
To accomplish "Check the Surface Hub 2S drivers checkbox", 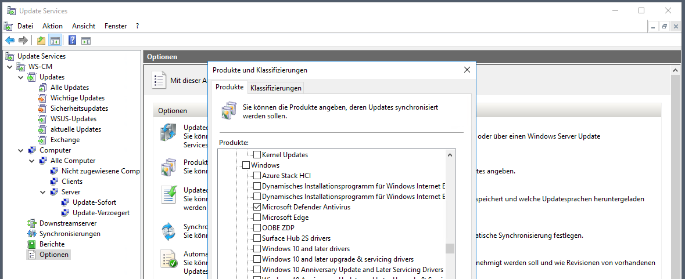I will tap(257, 238).
